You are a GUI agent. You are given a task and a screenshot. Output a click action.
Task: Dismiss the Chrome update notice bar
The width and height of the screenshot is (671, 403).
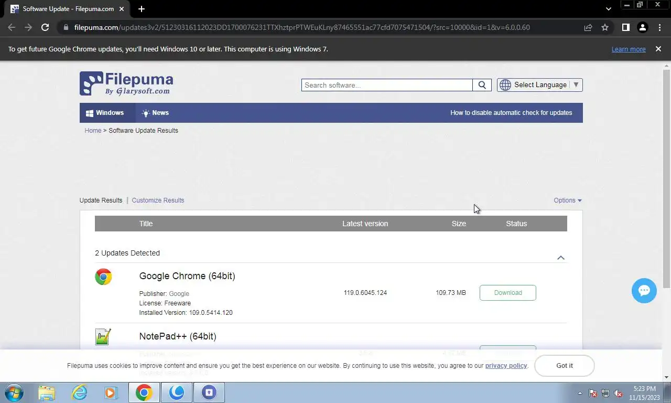coord(658,49)
